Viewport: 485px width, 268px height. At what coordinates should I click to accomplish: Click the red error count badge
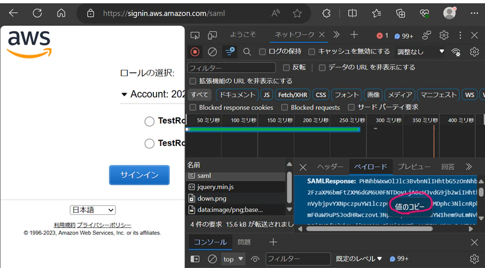pos(382,36)
